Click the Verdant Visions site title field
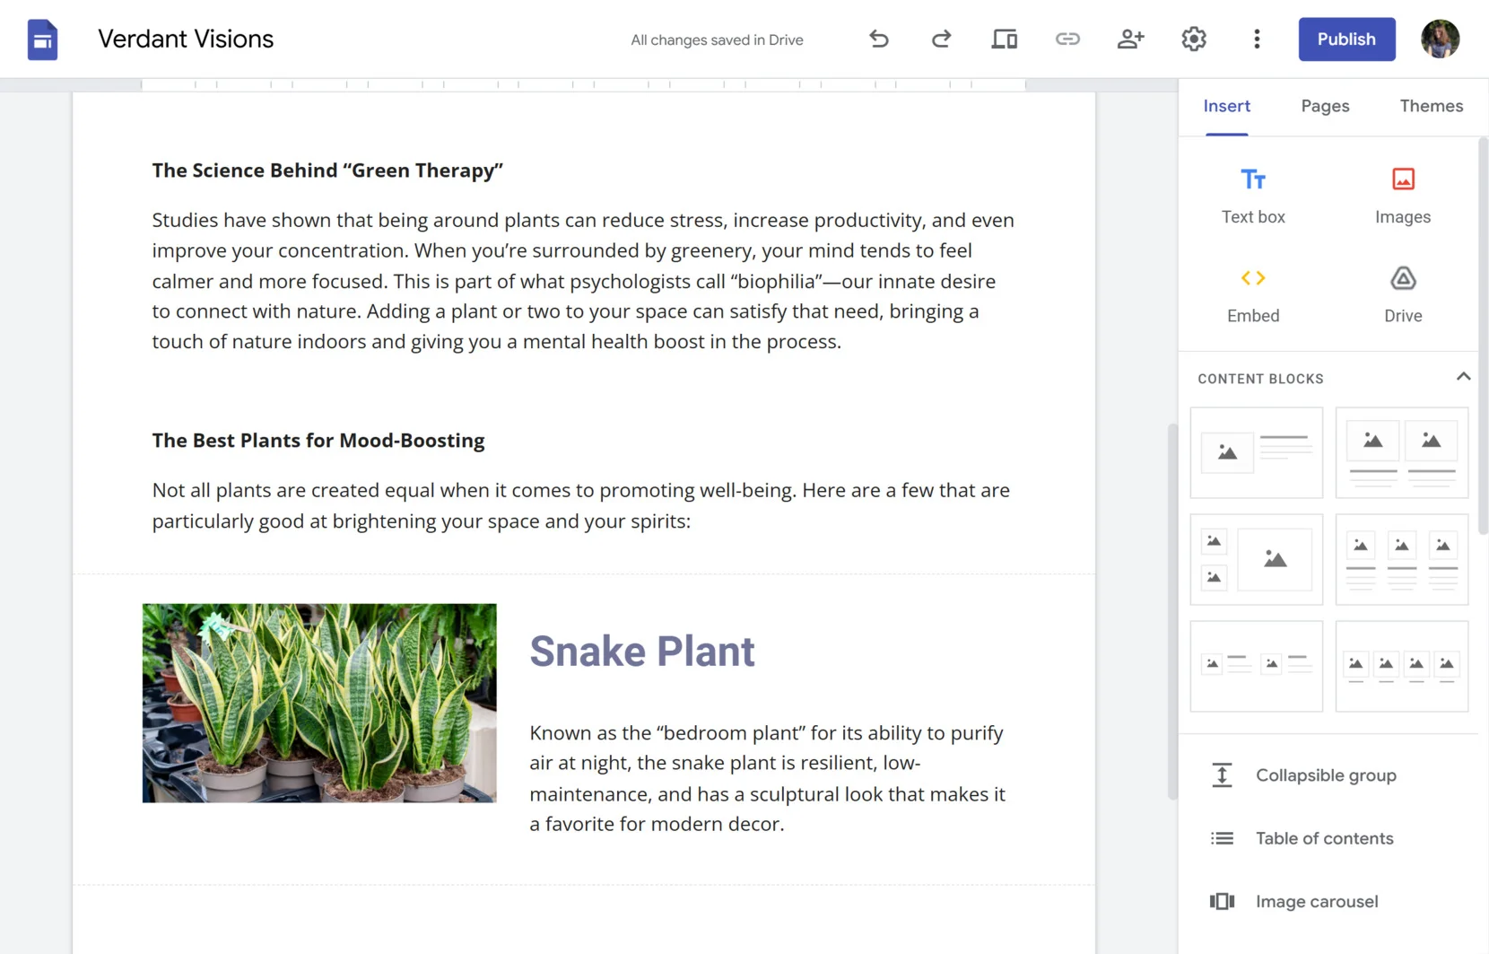This screenshot has height=954, width=1489. point(185,39)
